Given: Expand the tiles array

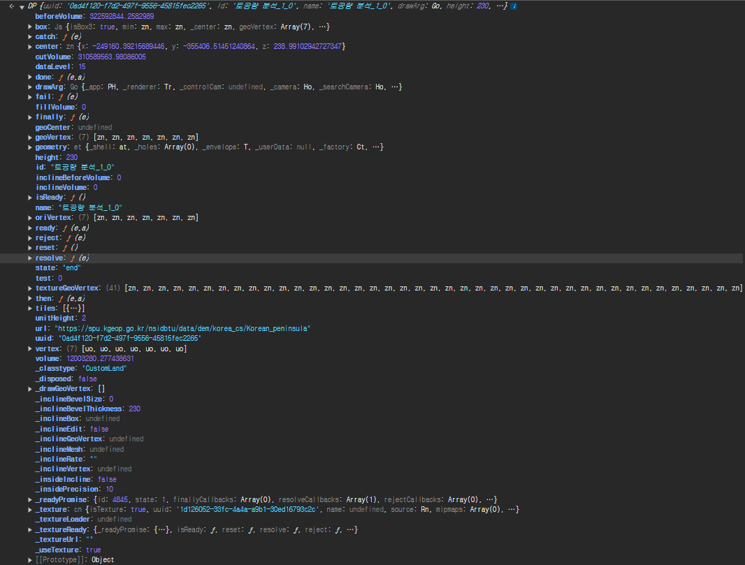Looking at the screenshot, I should tap(30, 308).
